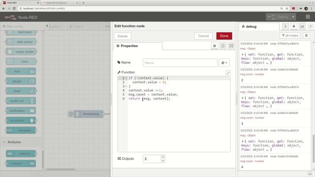Go back in browser history

[x=3, y=8]
